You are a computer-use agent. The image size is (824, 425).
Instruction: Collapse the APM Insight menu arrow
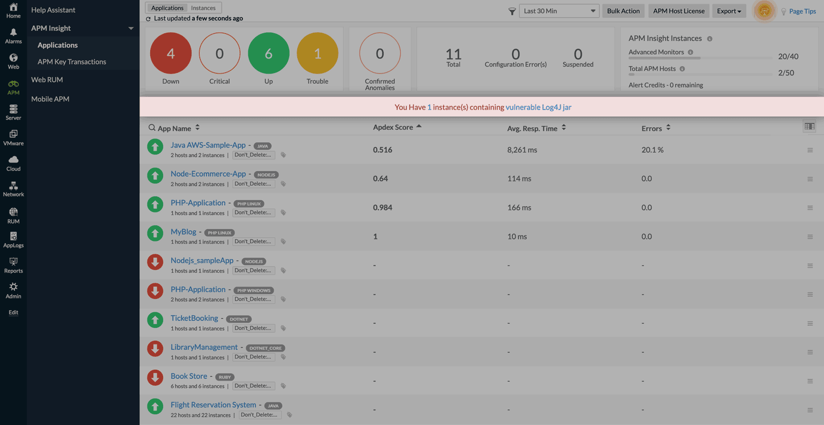131,28
